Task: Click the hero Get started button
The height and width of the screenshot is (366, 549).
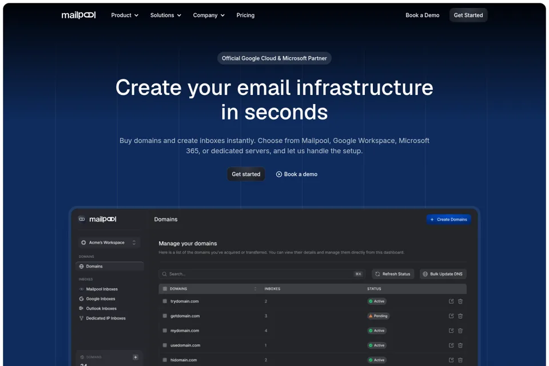Action: tap(246, 174)
